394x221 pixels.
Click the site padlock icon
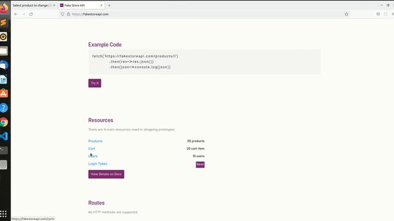[x=68, y=14]
